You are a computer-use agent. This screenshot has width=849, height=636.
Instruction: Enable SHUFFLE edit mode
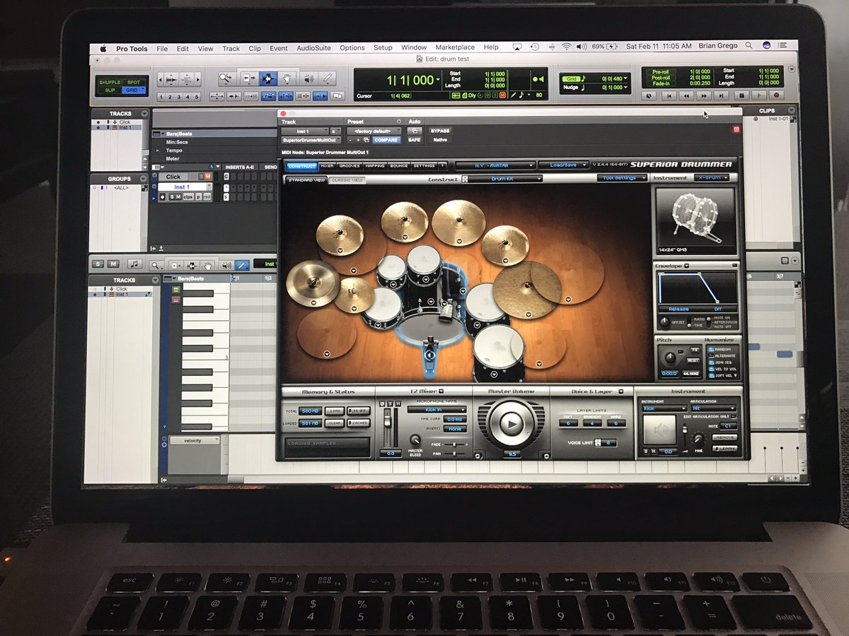(110, 82)
